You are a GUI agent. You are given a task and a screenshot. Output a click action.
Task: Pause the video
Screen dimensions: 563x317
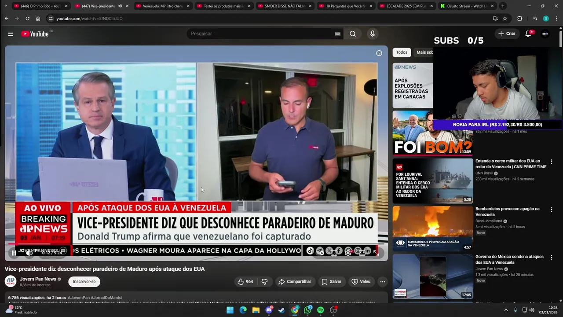tap(14, 253)
